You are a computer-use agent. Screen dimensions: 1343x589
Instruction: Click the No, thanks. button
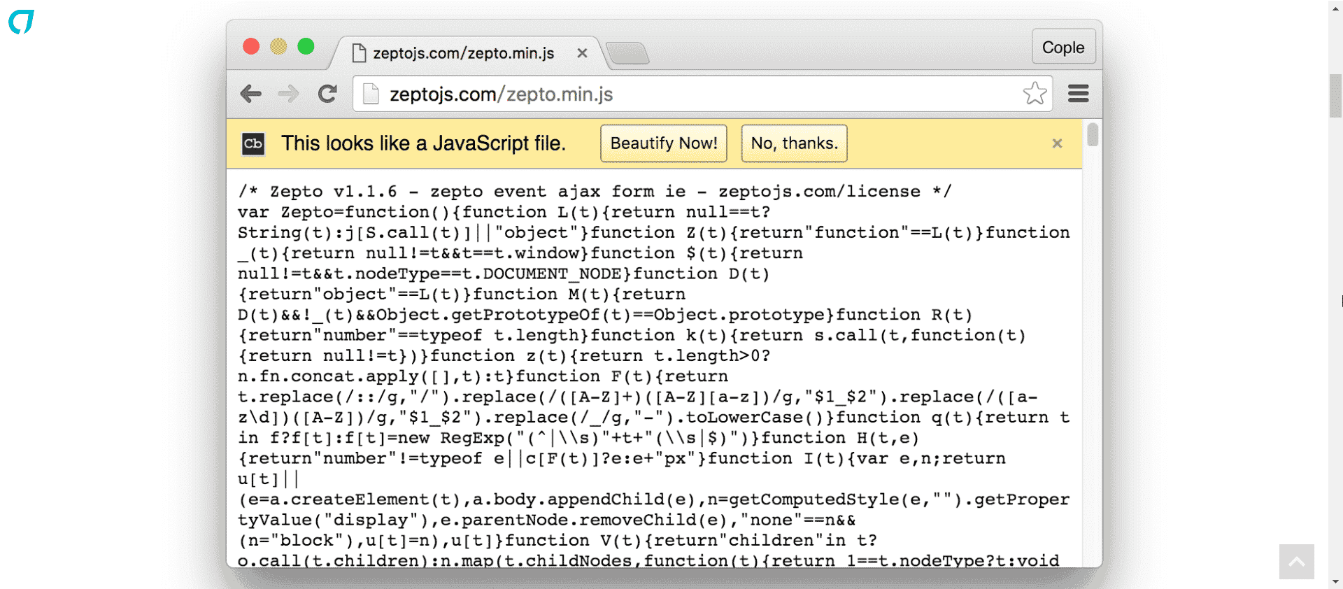click(x=794, y=143)
